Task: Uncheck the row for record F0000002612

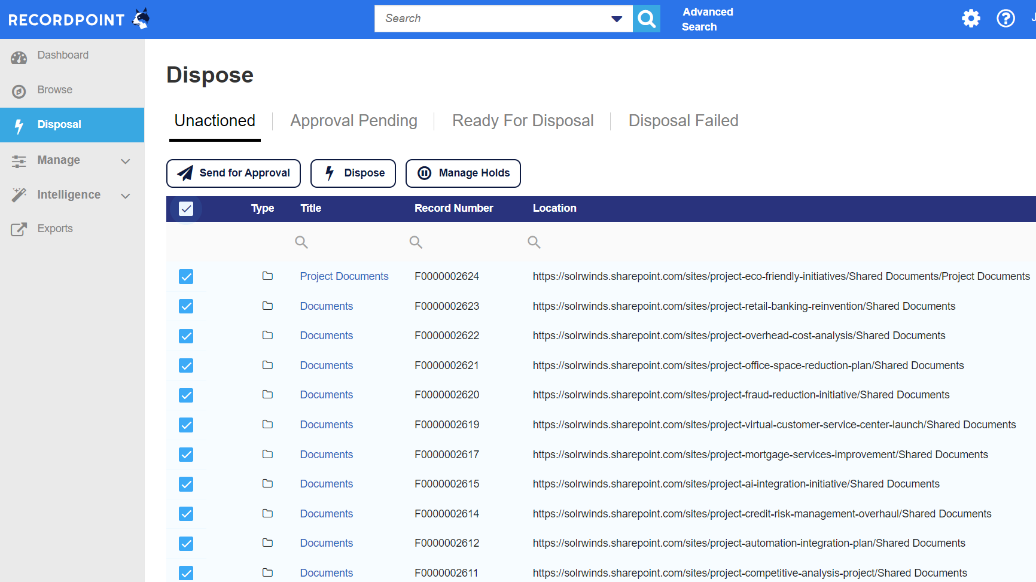Action: pyautogui.click(x=186, y=544)
